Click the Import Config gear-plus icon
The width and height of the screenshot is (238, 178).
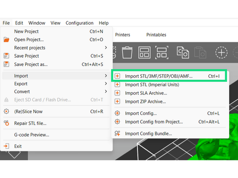pyautogui.click(x=117, y=113)
